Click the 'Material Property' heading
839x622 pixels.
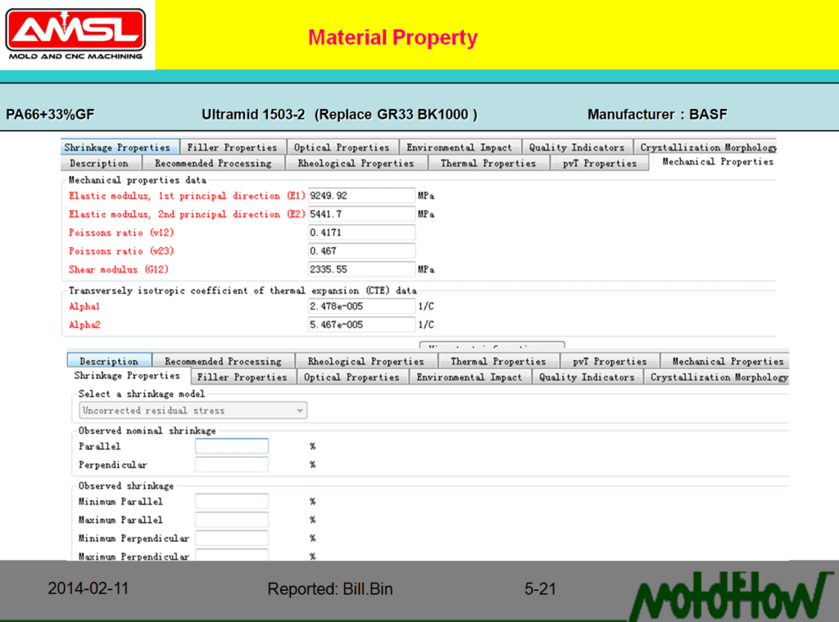click(392, 38)
